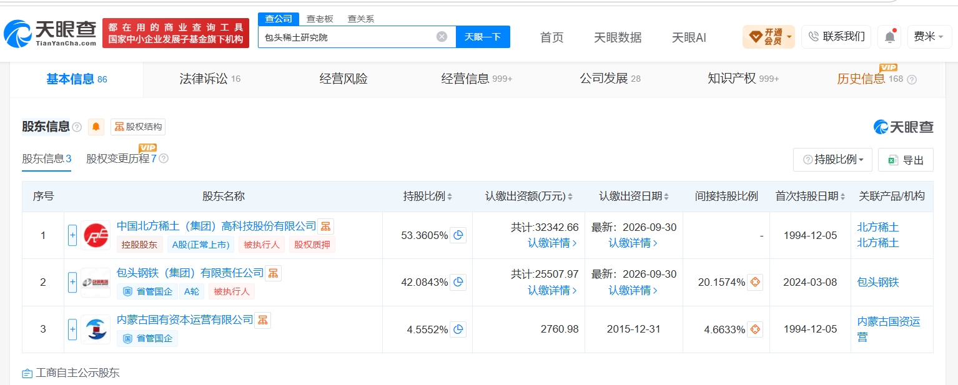Screen dimensions: 958x385
Task: Open 内蒙古国有资本运营有限公司 link
Action: [185, 320]
